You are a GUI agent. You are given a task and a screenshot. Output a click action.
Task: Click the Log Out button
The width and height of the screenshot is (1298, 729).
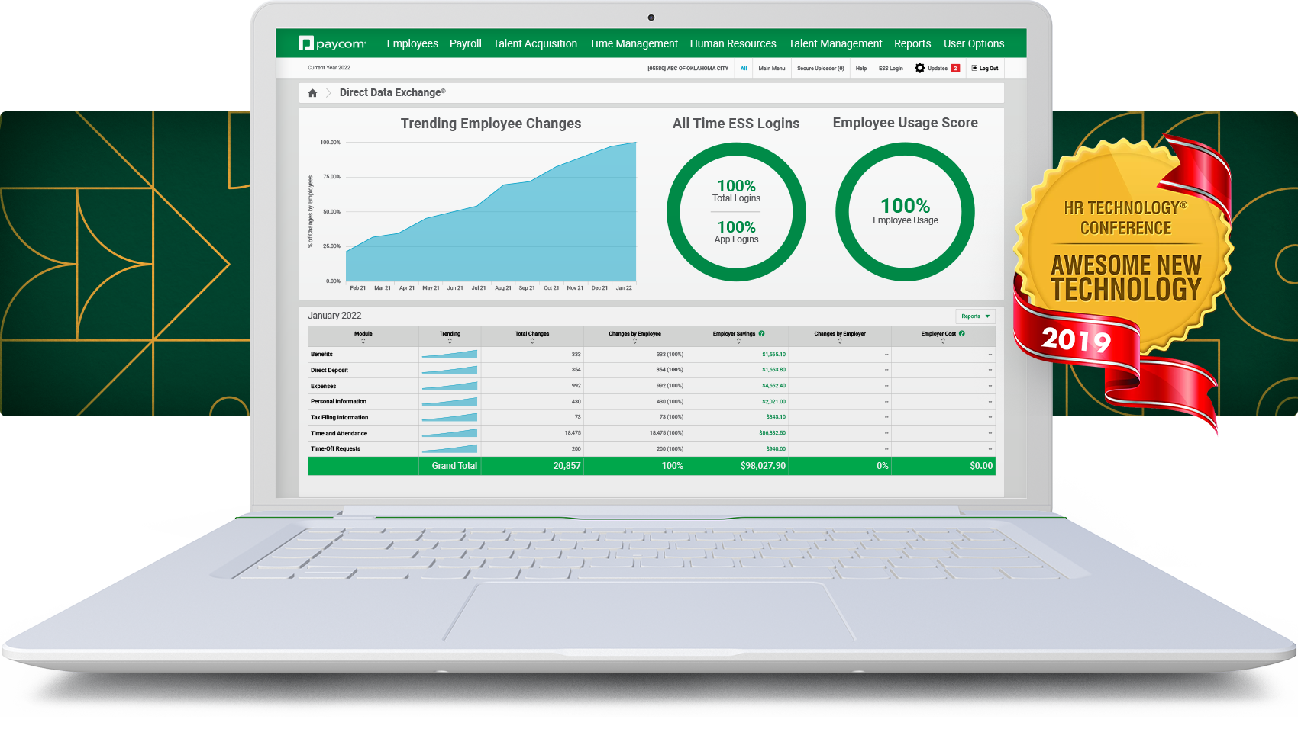985,68
